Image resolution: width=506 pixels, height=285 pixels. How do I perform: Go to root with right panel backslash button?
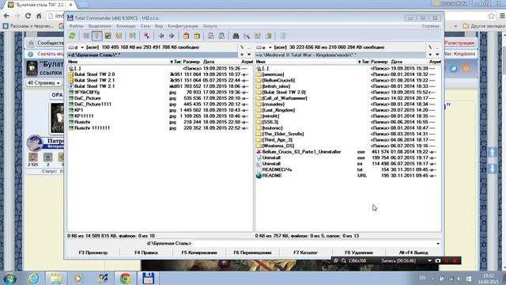click(430, 47)
